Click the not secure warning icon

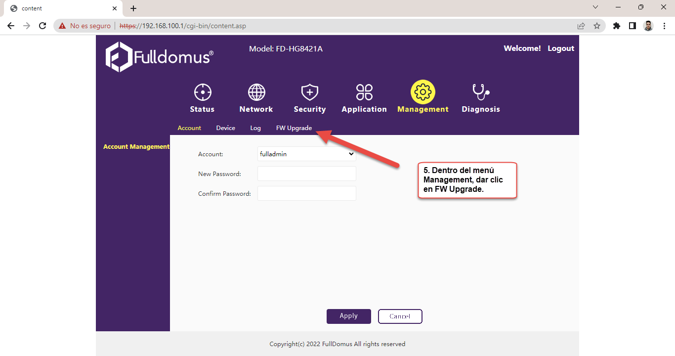pyautogui.click(x=62, y=26)
